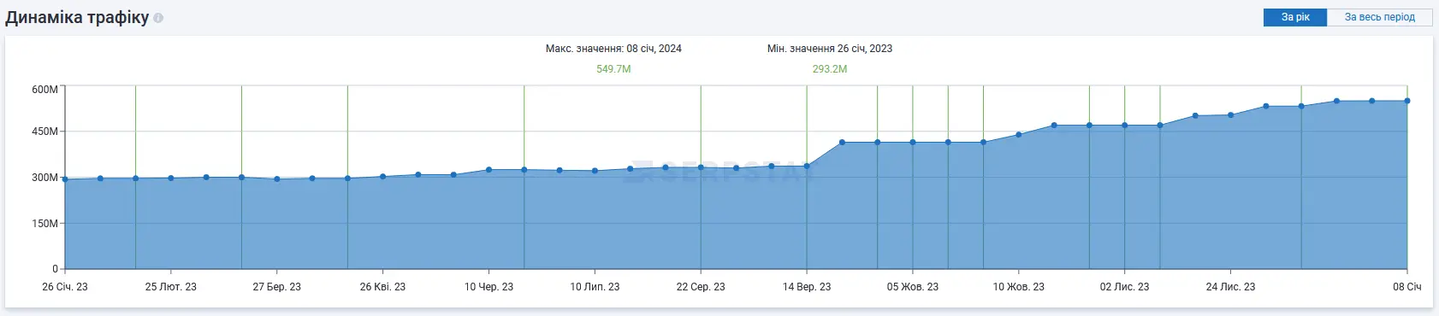Image resolution: width=1439 pixels, height=316 pixels.
Task: Select the data point above 14 Вер. 23
Action: tap(807, 167)
